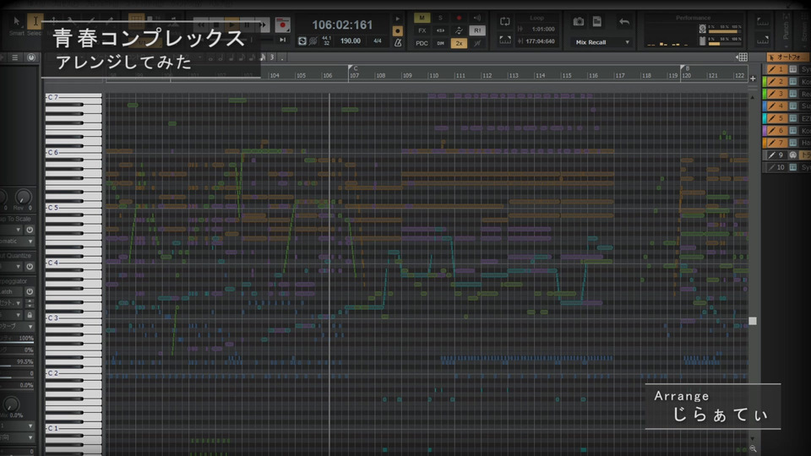
Task: Click track 5 cyan color strip
Action: click(x=765, y=118)
